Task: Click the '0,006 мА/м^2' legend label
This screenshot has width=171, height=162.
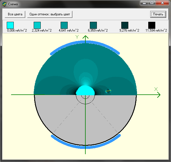Action: (x=17, y=30)
